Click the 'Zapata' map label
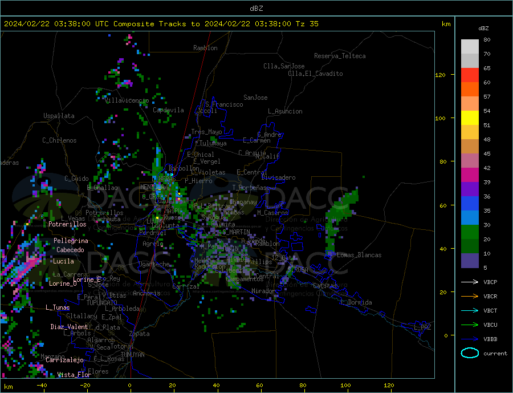The width and height of the screenshot is (513, 393). (x=140, y=334)
